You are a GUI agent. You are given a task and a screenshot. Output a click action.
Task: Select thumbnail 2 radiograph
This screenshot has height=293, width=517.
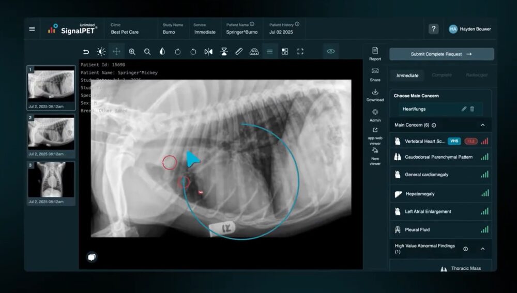click(x=51, y=135)
